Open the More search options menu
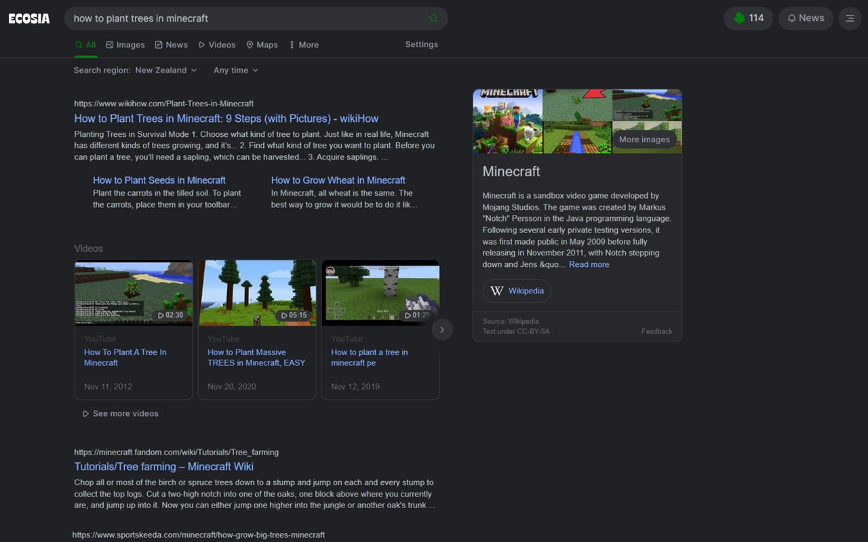This screenshot has width=868, height=542. click(x=304, y=45)
